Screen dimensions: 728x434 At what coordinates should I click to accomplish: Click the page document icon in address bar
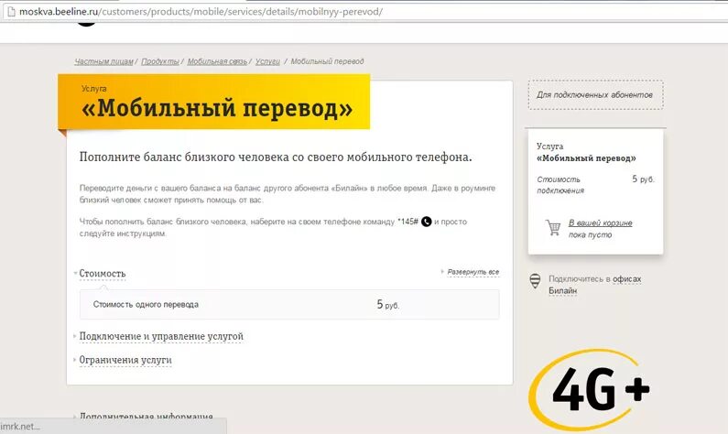(11, 12)
